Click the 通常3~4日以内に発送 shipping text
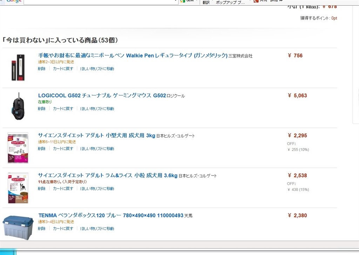This screenshot has height=255, width=359. [x=56, y=222]
